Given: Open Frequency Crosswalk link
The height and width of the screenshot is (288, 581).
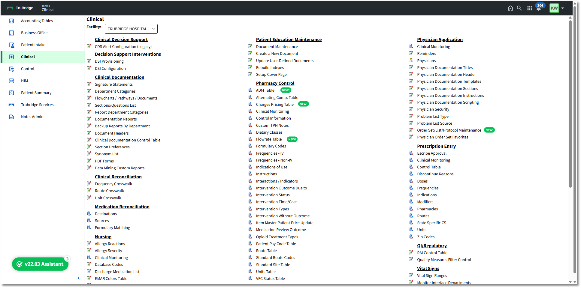Looking at the screenshot, I should coord(113,184).
